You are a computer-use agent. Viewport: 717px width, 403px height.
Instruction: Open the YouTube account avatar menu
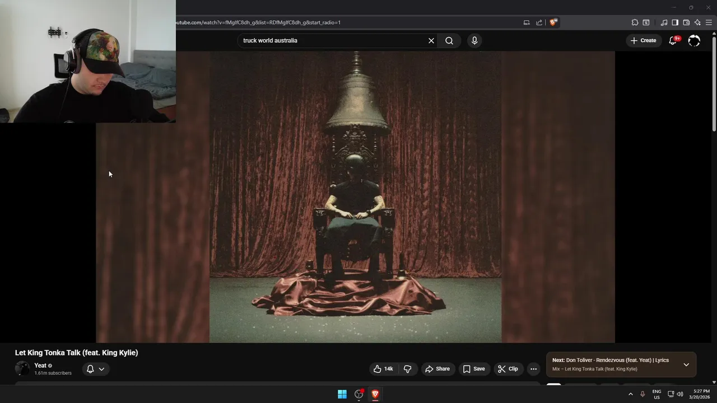pyautogui.click(x=694, y=40)
